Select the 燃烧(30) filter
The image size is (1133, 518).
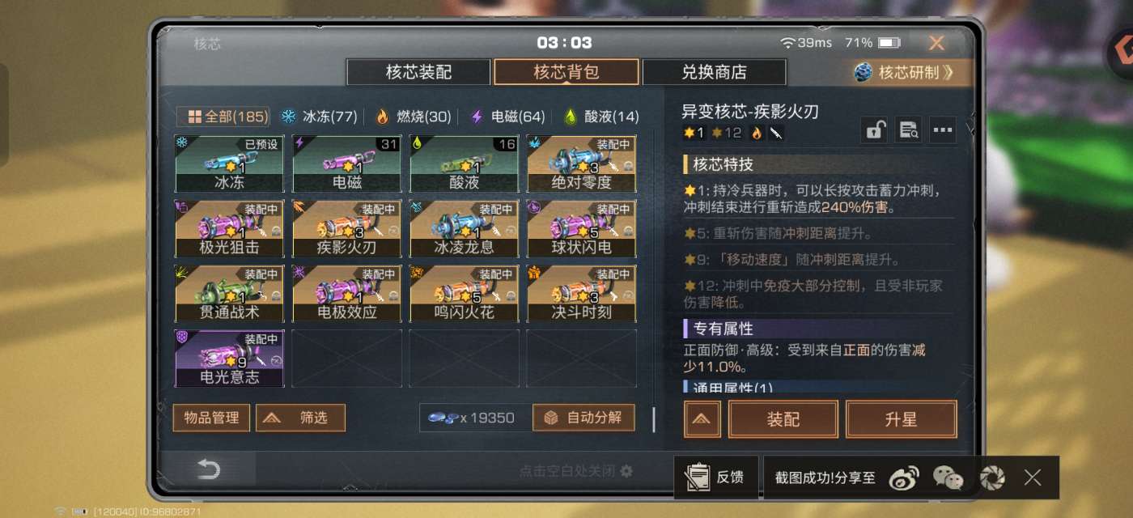pos(414,117)
